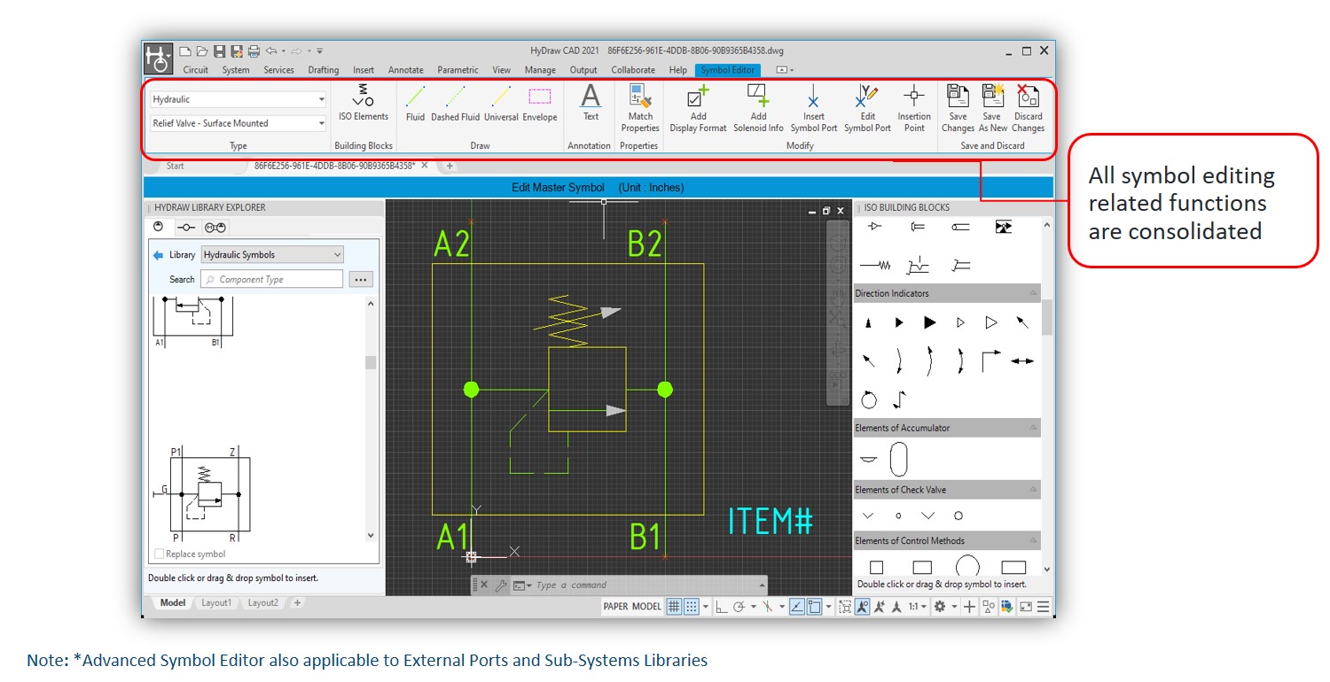The width and height of the screenshot is (1330, 682).
Task: Select the Envelope draw tool
Action: click(x=540, y=105)
